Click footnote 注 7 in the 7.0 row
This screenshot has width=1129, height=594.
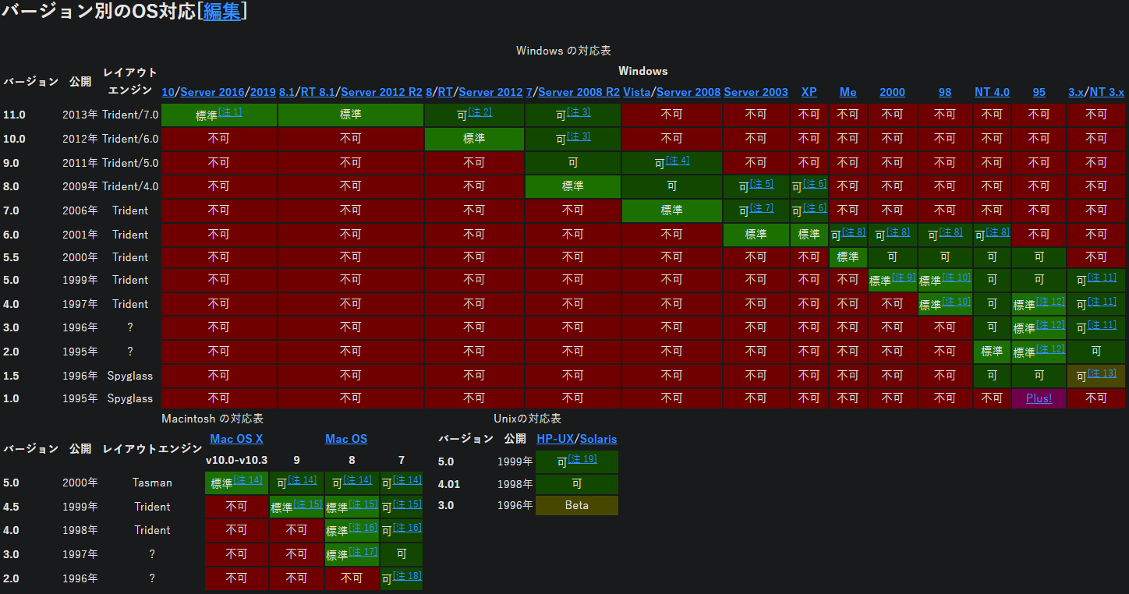762,207
